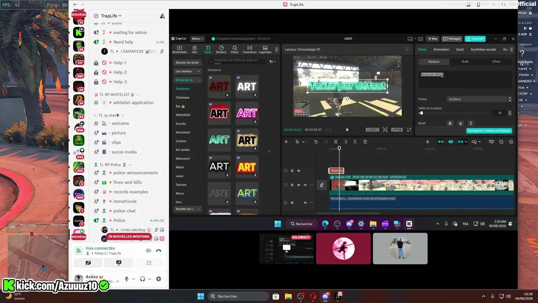Hide the video track with eye icon
The image size is (538, 303).
(299, 185)
